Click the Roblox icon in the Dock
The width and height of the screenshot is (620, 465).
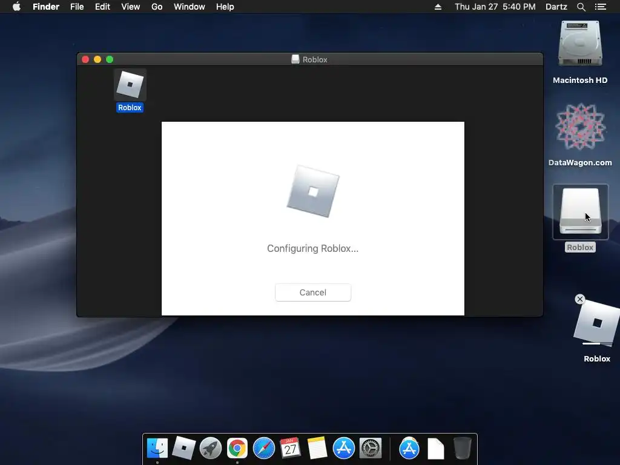coord(184,448)
